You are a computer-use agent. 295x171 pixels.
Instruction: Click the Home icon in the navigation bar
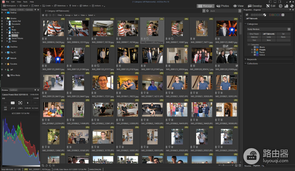pos(43,15)
